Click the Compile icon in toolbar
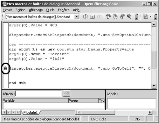The height and width of the screenshot is (123, 159). 85,17
